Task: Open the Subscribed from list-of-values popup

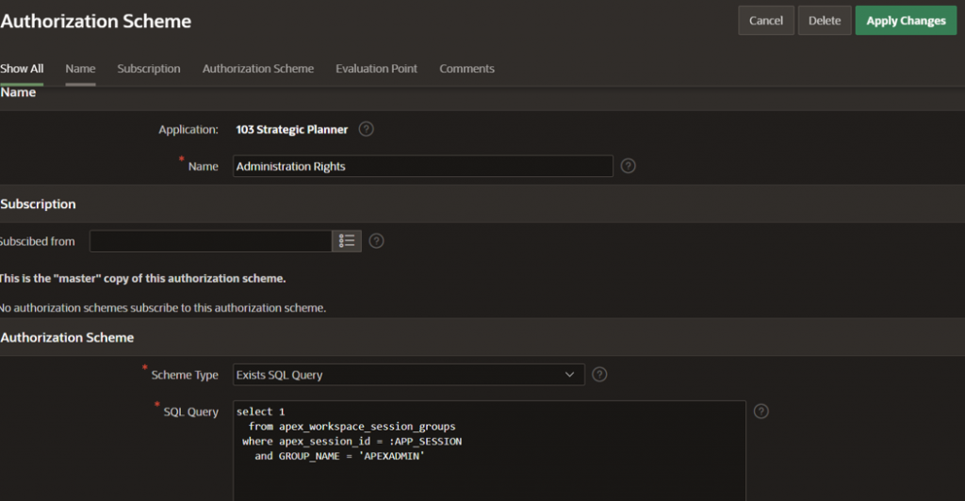Action: pos(347,241)
